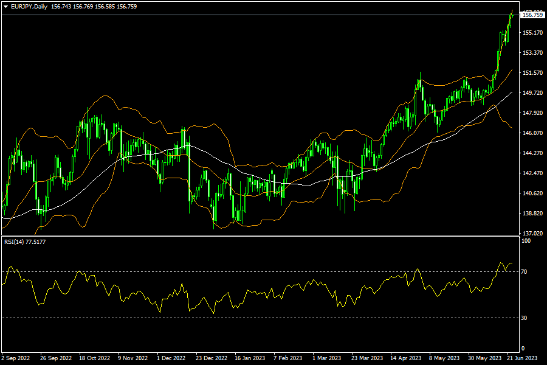Click the RSI scale value 0

point(523,348)
